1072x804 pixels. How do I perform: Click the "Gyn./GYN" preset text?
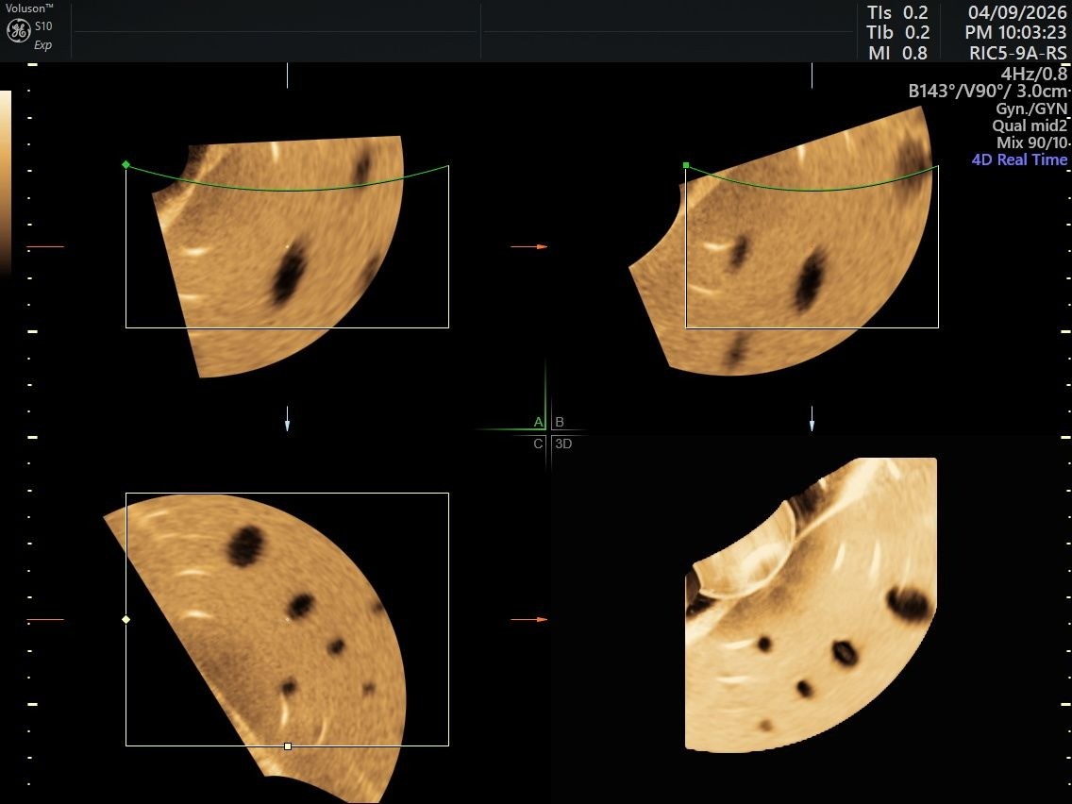(x=1031, y=109)
